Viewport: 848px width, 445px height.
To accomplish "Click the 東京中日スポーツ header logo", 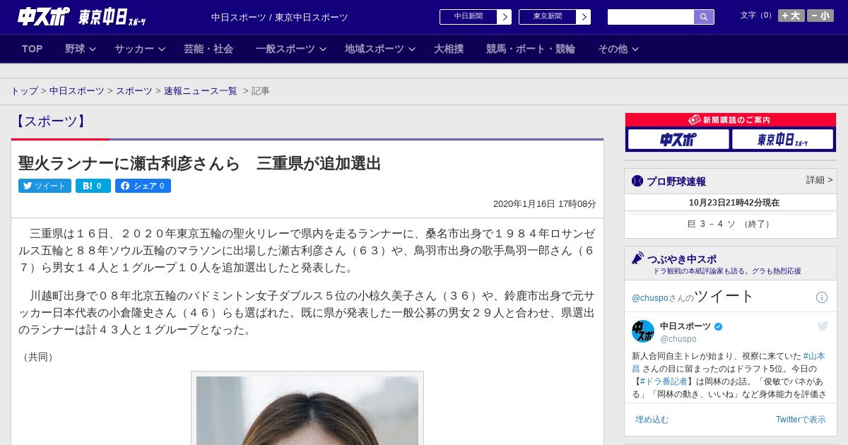I will click(112, 17).
